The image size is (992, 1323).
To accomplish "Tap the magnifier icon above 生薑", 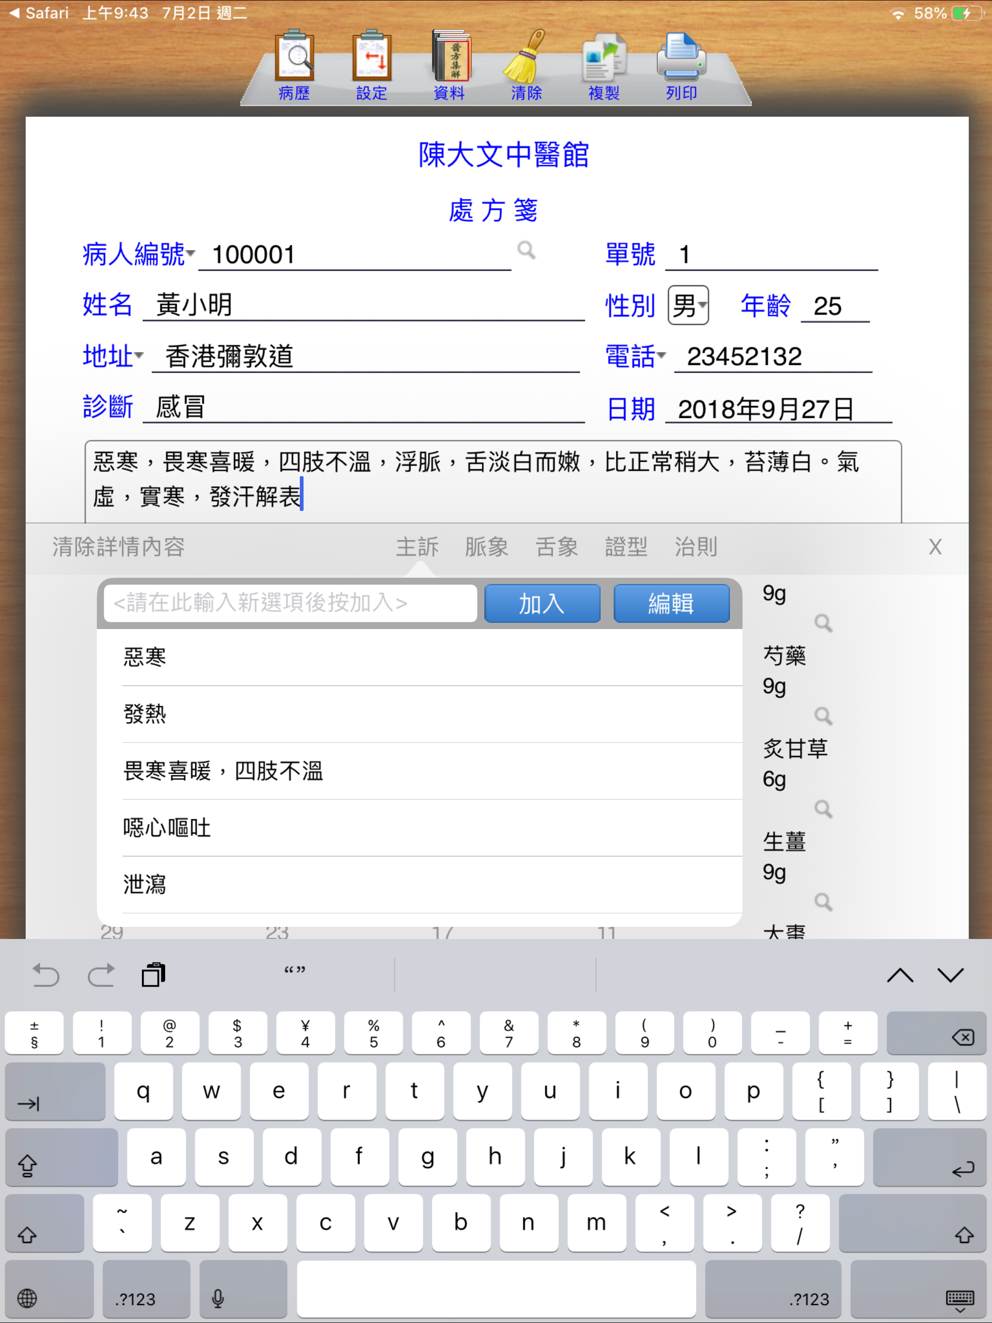I will coord(823,809).
